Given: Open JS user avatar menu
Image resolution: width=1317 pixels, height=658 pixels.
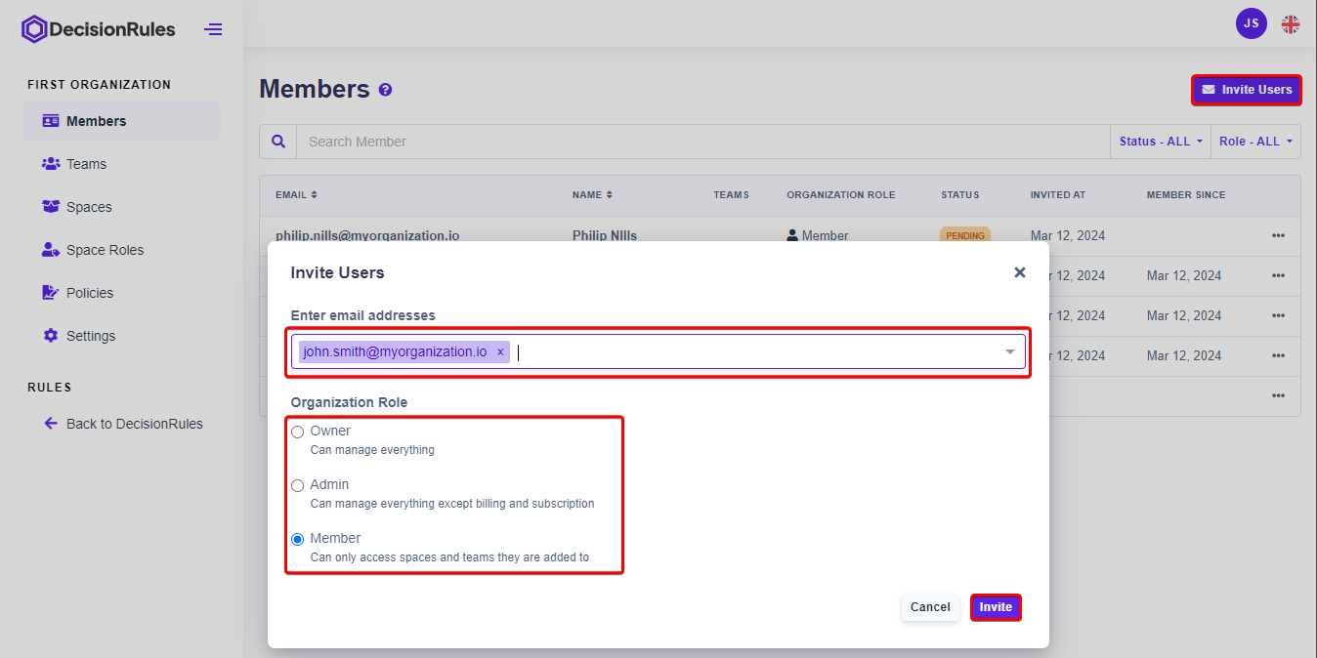Looking at the screenshot, I should tap(1251, 24).
